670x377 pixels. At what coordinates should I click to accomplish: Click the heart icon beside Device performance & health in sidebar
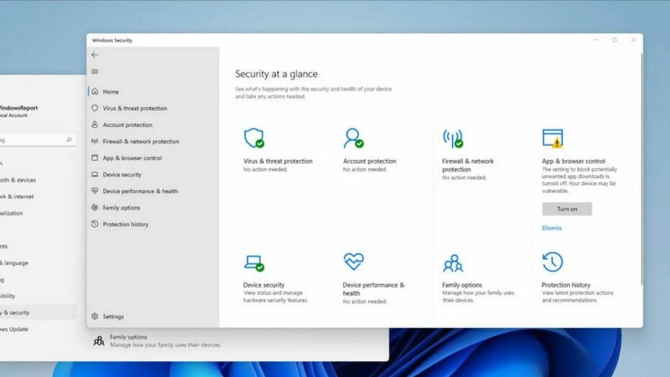coord(94,191)
